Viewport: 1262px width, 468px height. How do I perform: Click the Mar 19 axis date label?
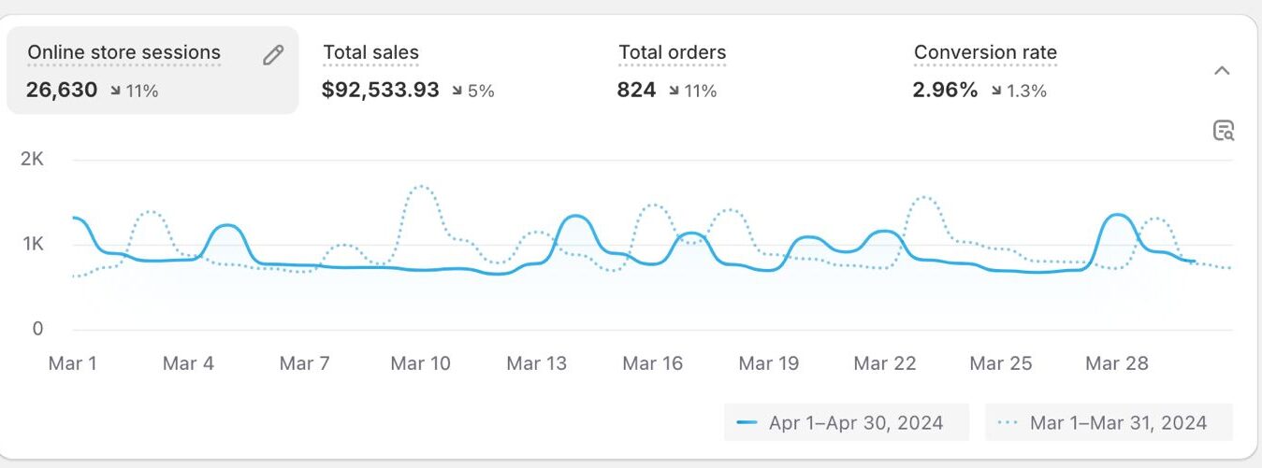tap(768, 363)
